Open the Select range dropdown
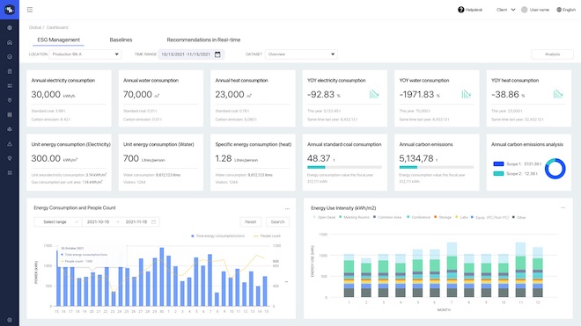Screen dimensions: 581x326 click(x=57, y=222)
